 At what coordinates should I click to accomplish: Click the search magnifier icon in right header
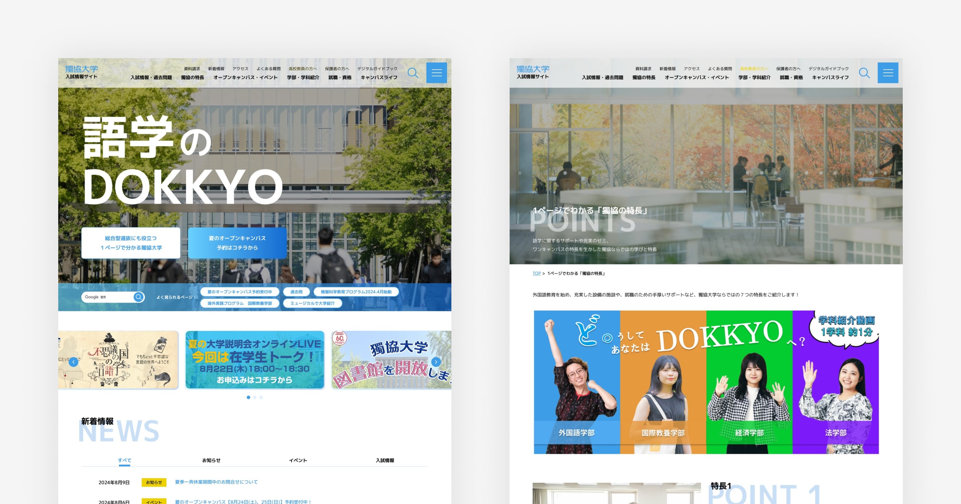864,73
